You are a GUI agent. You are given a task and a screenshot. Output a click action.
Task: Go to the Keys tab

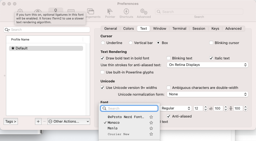tap(215, 29)
